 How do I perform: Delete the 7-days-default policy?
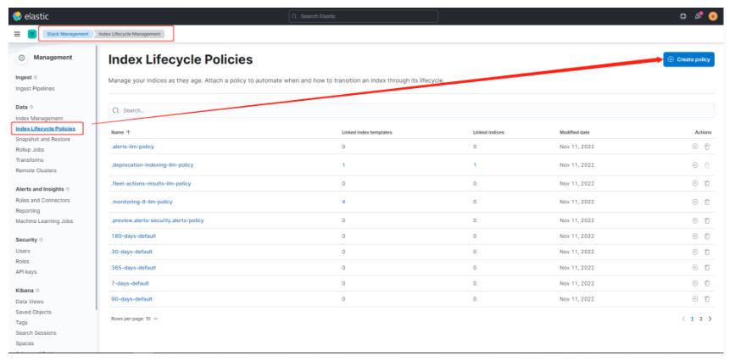[707, 284]
